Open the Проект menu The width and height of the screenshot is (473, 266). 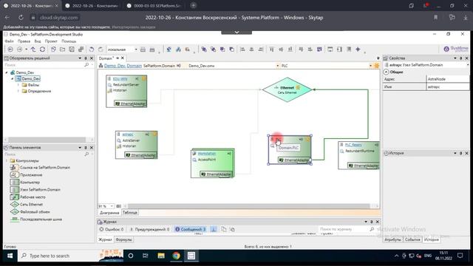pyautogui.click(x=51, y=41)
